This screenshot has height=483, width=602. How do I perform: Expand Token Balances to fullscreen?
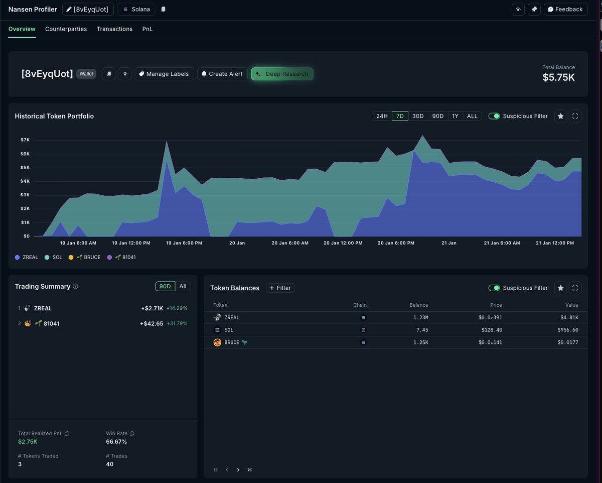pos(575,288)
